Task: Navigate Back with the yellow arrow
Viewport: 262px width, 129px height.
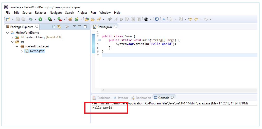Action: [x=196, y=19]
